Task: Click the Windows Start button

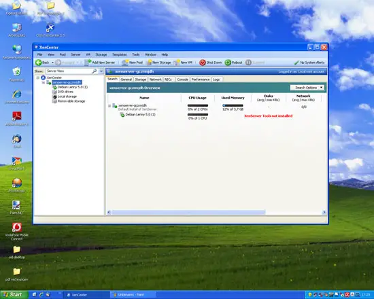Action: click(x=14, y=295)
